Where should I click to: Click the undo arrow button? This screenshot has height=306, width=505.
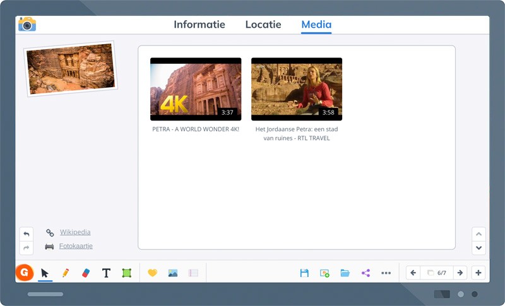27,234
